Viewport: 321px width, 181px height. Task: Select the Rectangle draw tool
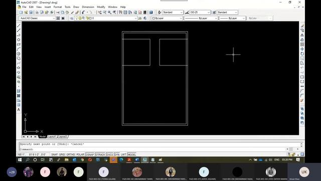point(19,44)
